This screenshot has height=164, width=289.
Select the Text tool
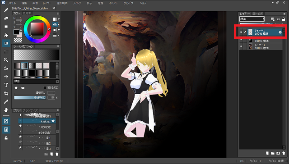coord(6,85)
